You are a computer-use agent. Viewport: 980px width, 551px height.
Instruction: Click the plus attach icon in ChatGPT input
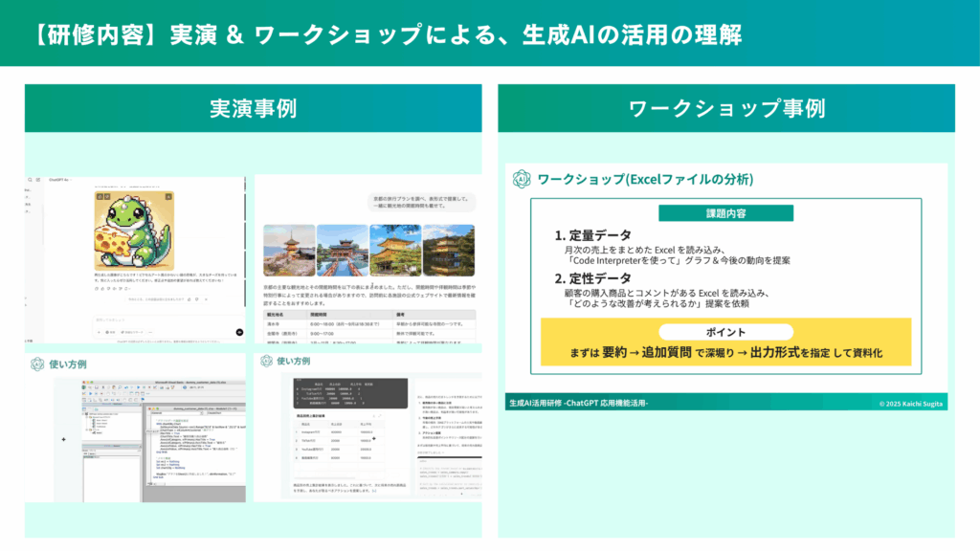(99, 332)
